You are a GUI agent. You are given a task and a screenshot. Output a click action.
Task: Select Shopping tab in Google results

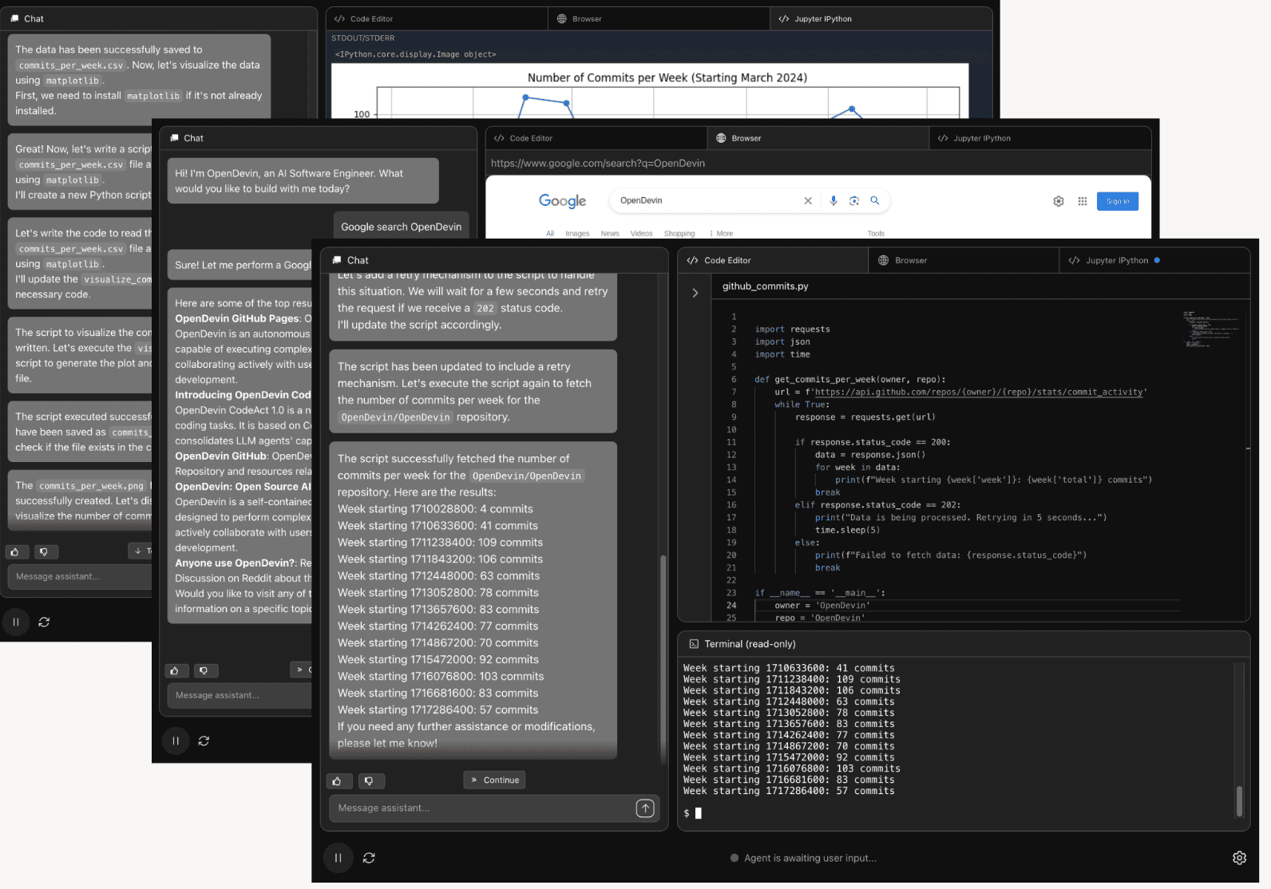679,234
